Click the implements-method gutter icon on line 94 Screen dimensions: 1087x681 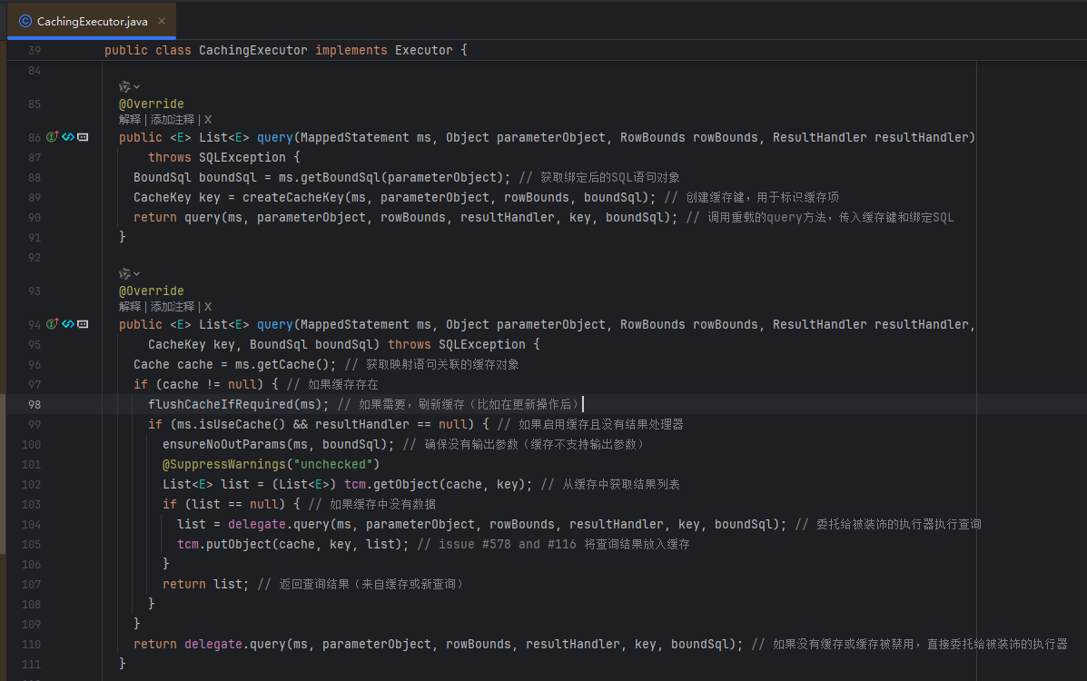pyautogui.click(x=53, y=324)
